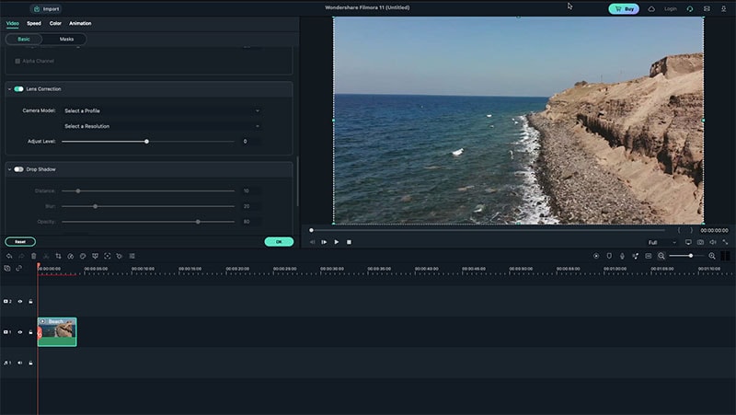This screenshot has height=415, width=736.
Task: Switch to the Color tab
Action: (55, 23)
